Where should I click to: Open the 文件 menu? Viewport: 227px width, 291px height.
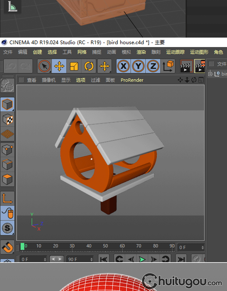(8, 52)
